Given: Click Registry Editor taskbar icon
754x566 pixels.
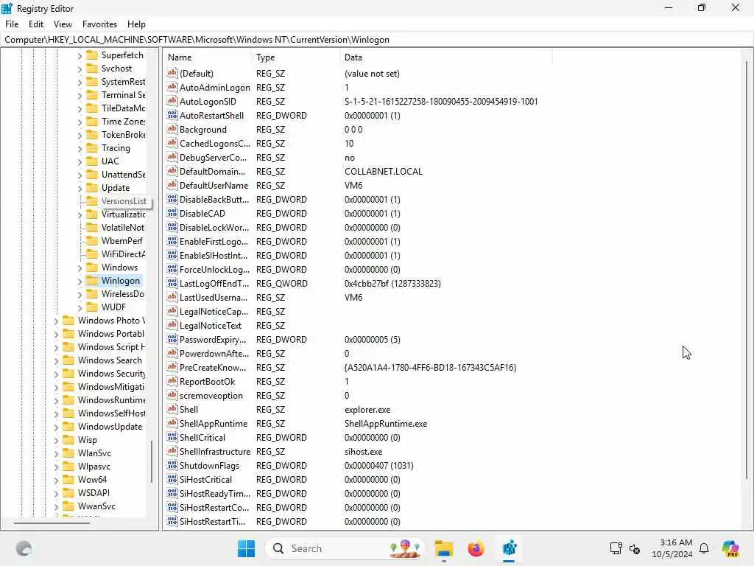Looking at the screenshot, I should coord(510,548).
